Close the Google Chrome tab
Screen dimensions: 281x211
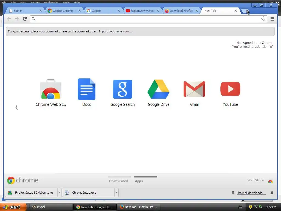click(80, 11)
